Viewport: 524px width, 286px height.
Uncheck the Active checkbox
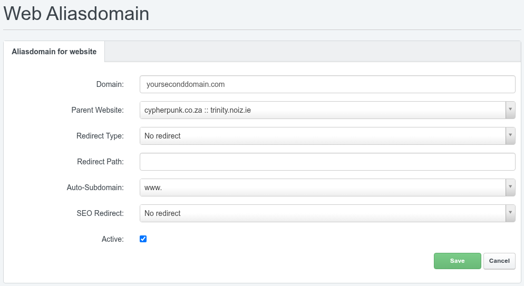coord(143,239)
